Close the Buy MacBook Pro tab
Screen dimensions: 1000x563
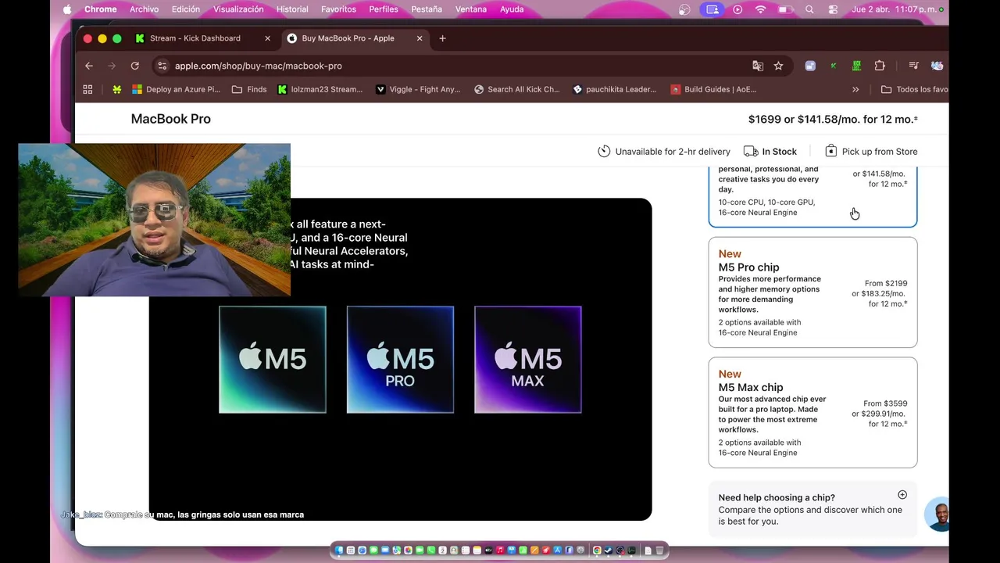click(420, 38)
